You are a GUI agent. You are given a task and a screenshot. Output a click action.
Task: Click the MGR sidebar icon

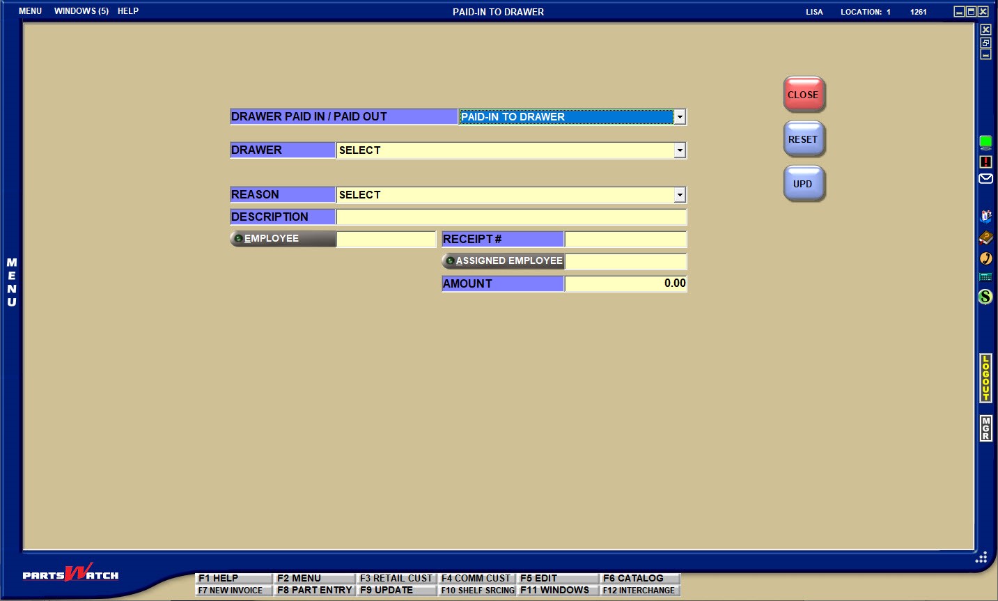[985, 428]
